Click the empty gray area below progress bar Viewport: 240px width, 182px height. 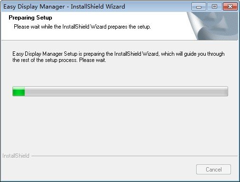(120, 124)
